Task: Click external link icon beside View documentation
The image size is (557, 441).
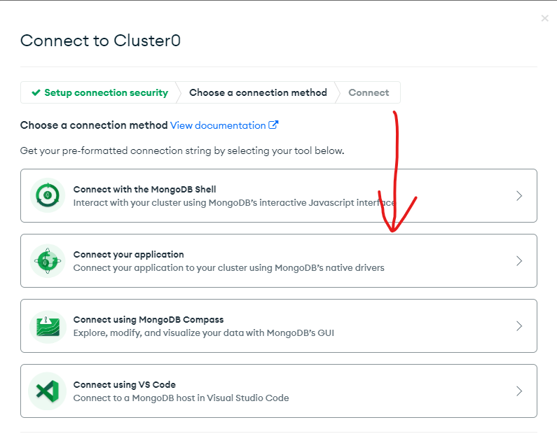Action: coord(273,125)
